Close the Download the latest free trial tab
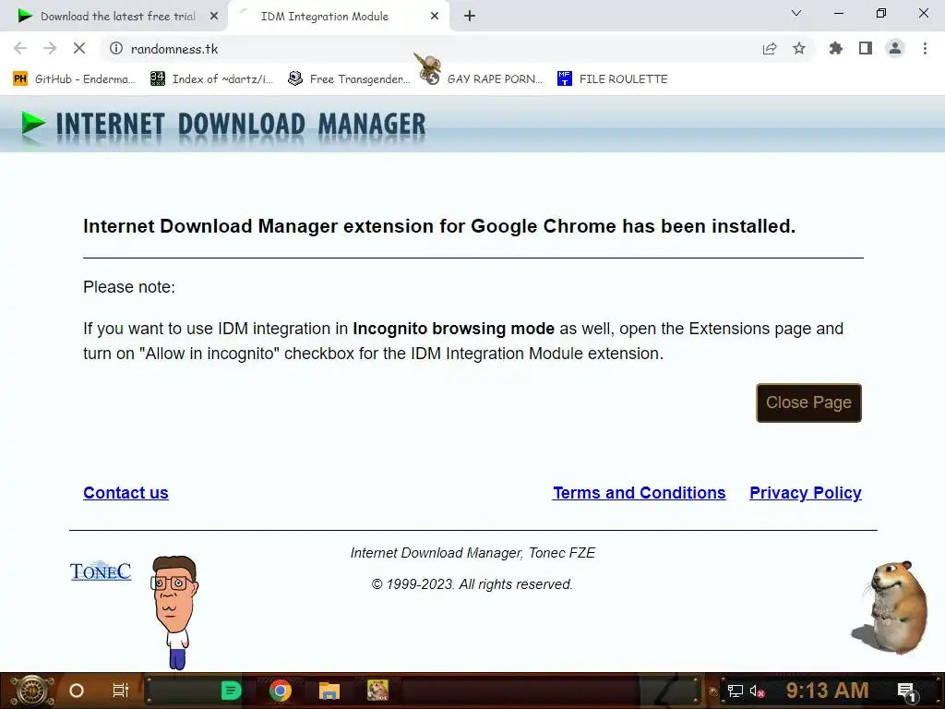Viewport: 945px width, 709px height. point(214,17)
